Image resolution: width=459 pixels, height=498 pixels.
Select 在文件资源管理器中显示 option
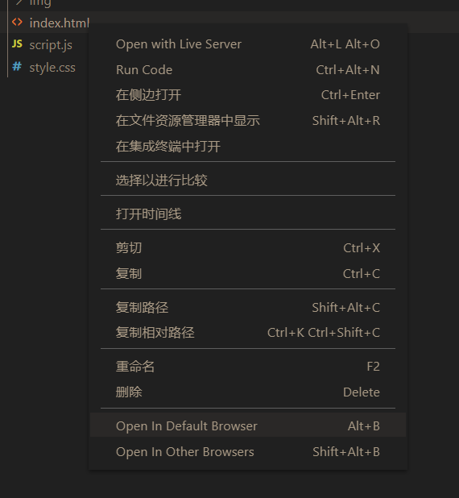248,121
